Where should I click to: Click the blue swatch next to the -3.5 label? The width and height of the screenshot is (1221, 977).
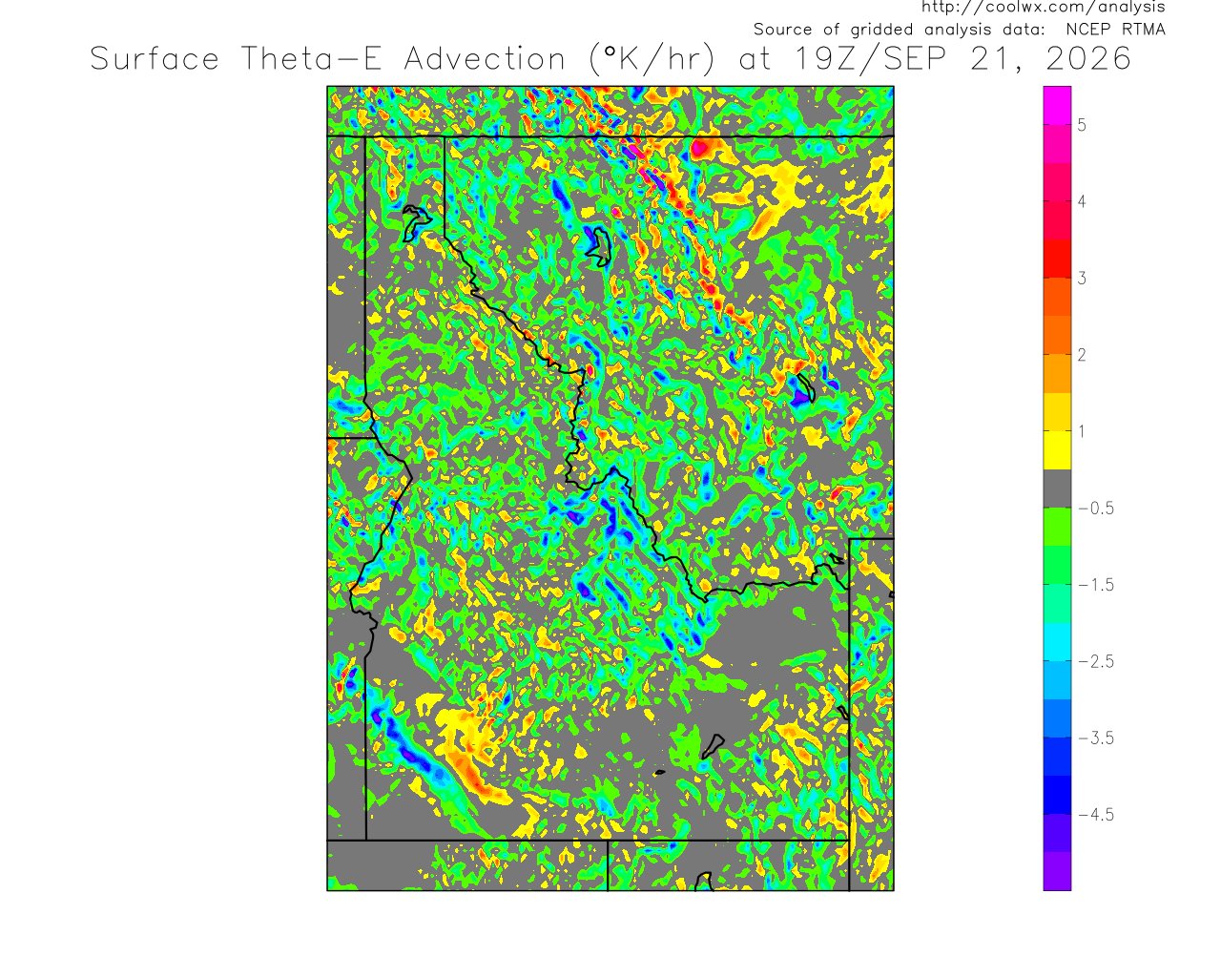(x=1057, y=718)
